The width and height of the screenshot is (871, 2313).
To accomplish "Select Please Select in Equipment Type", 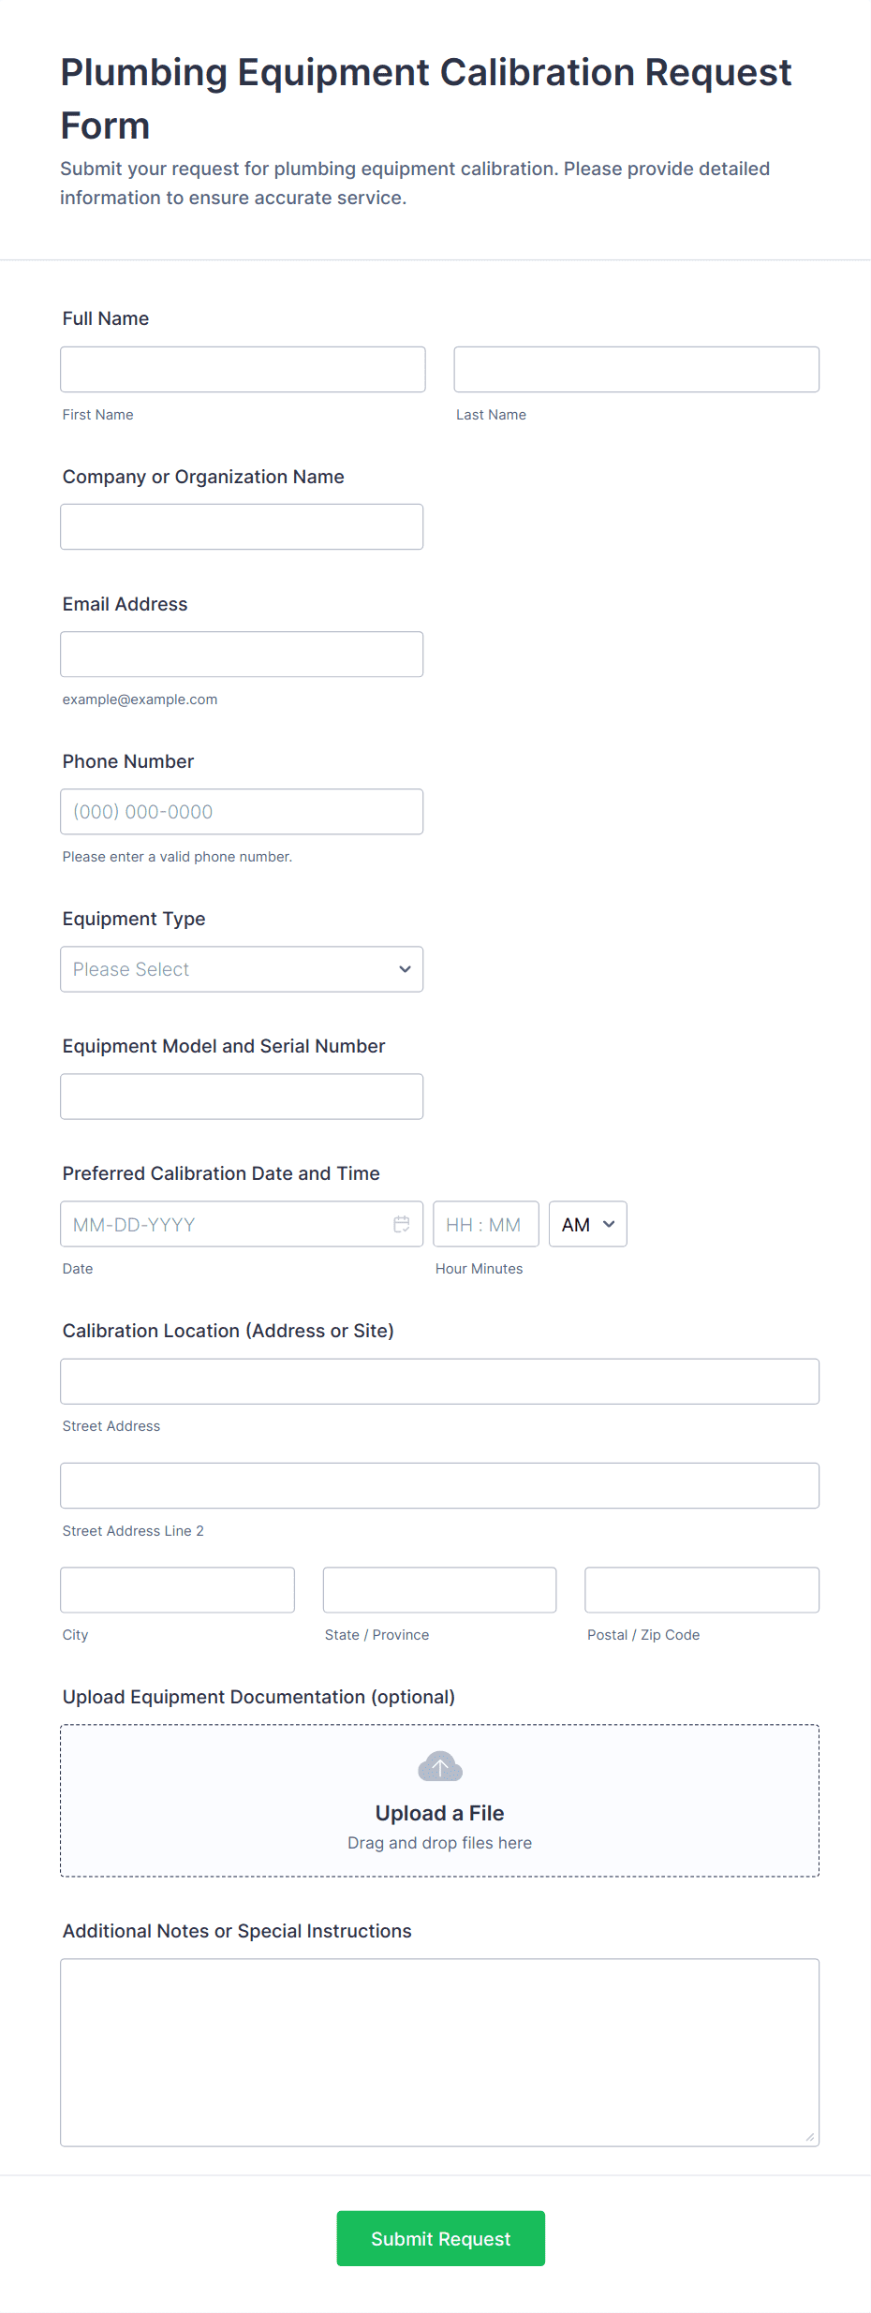I will (x=242, y=969).
